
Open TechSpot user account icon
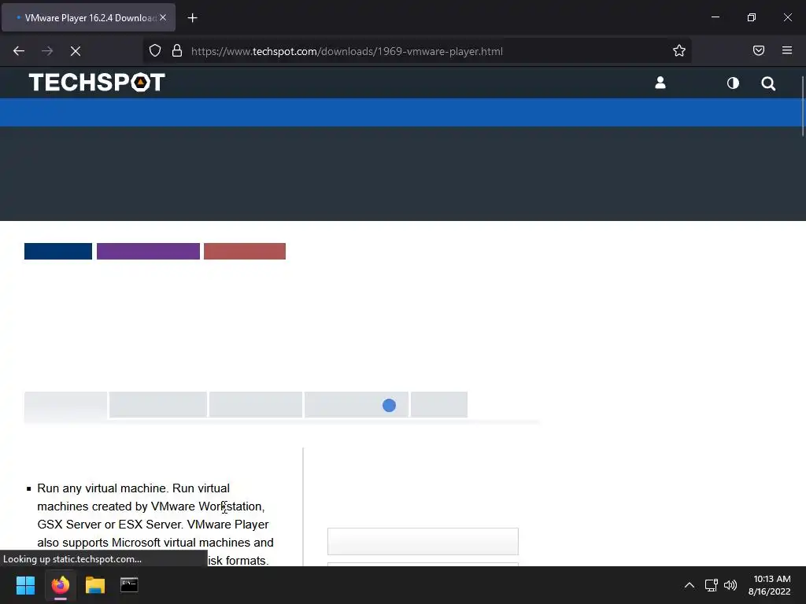(x=660, y=83)
